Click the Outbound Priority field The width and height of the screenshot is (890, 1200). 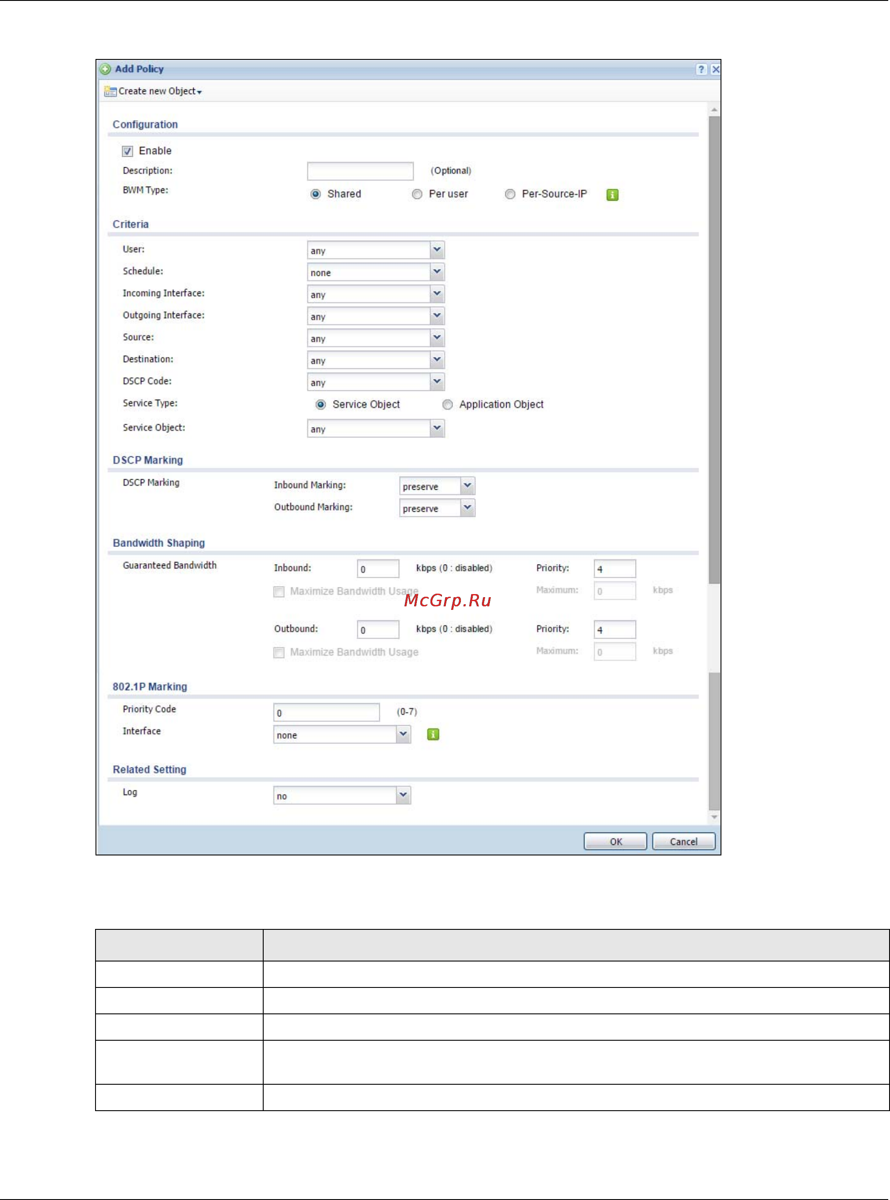click(x=615, y=630)
